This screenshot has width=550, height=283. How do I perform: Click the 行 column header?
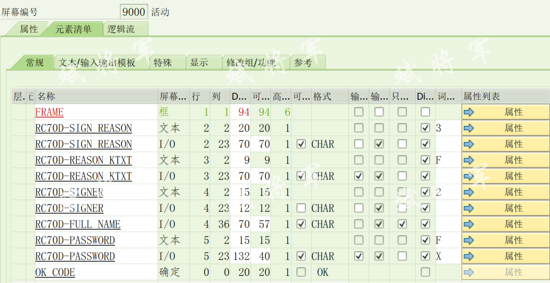click(x=200, y=96)
